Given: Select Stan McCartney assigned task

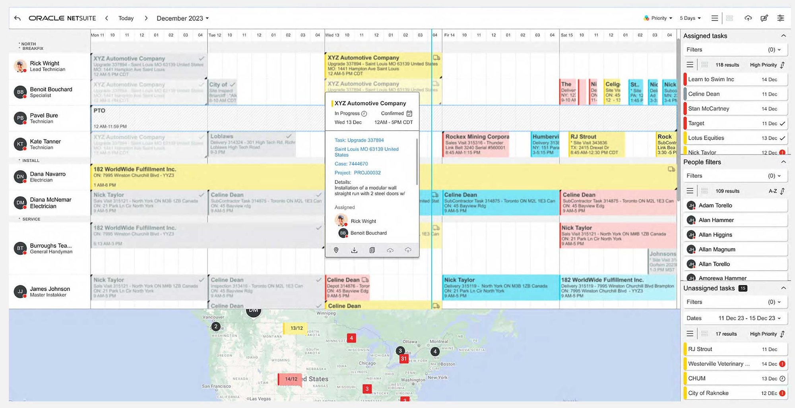Looking at the screenshot, I should [x=735, y=109].
